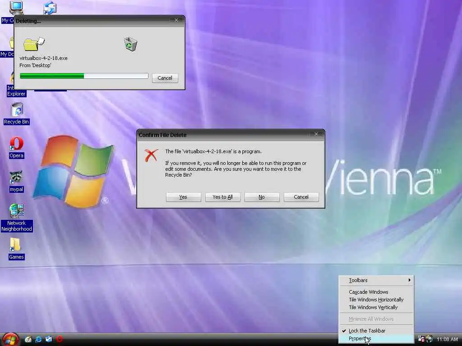This screenshot has height=346, width=462.
Task: Click No in Confirm File Delete dialog
Action: pyautogui.click(x=262, y=197)
